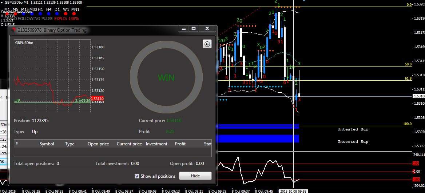The image size is (425, 193).
Task: Click the W1 timeframe red dot indicator
Action: click(65, 13)
